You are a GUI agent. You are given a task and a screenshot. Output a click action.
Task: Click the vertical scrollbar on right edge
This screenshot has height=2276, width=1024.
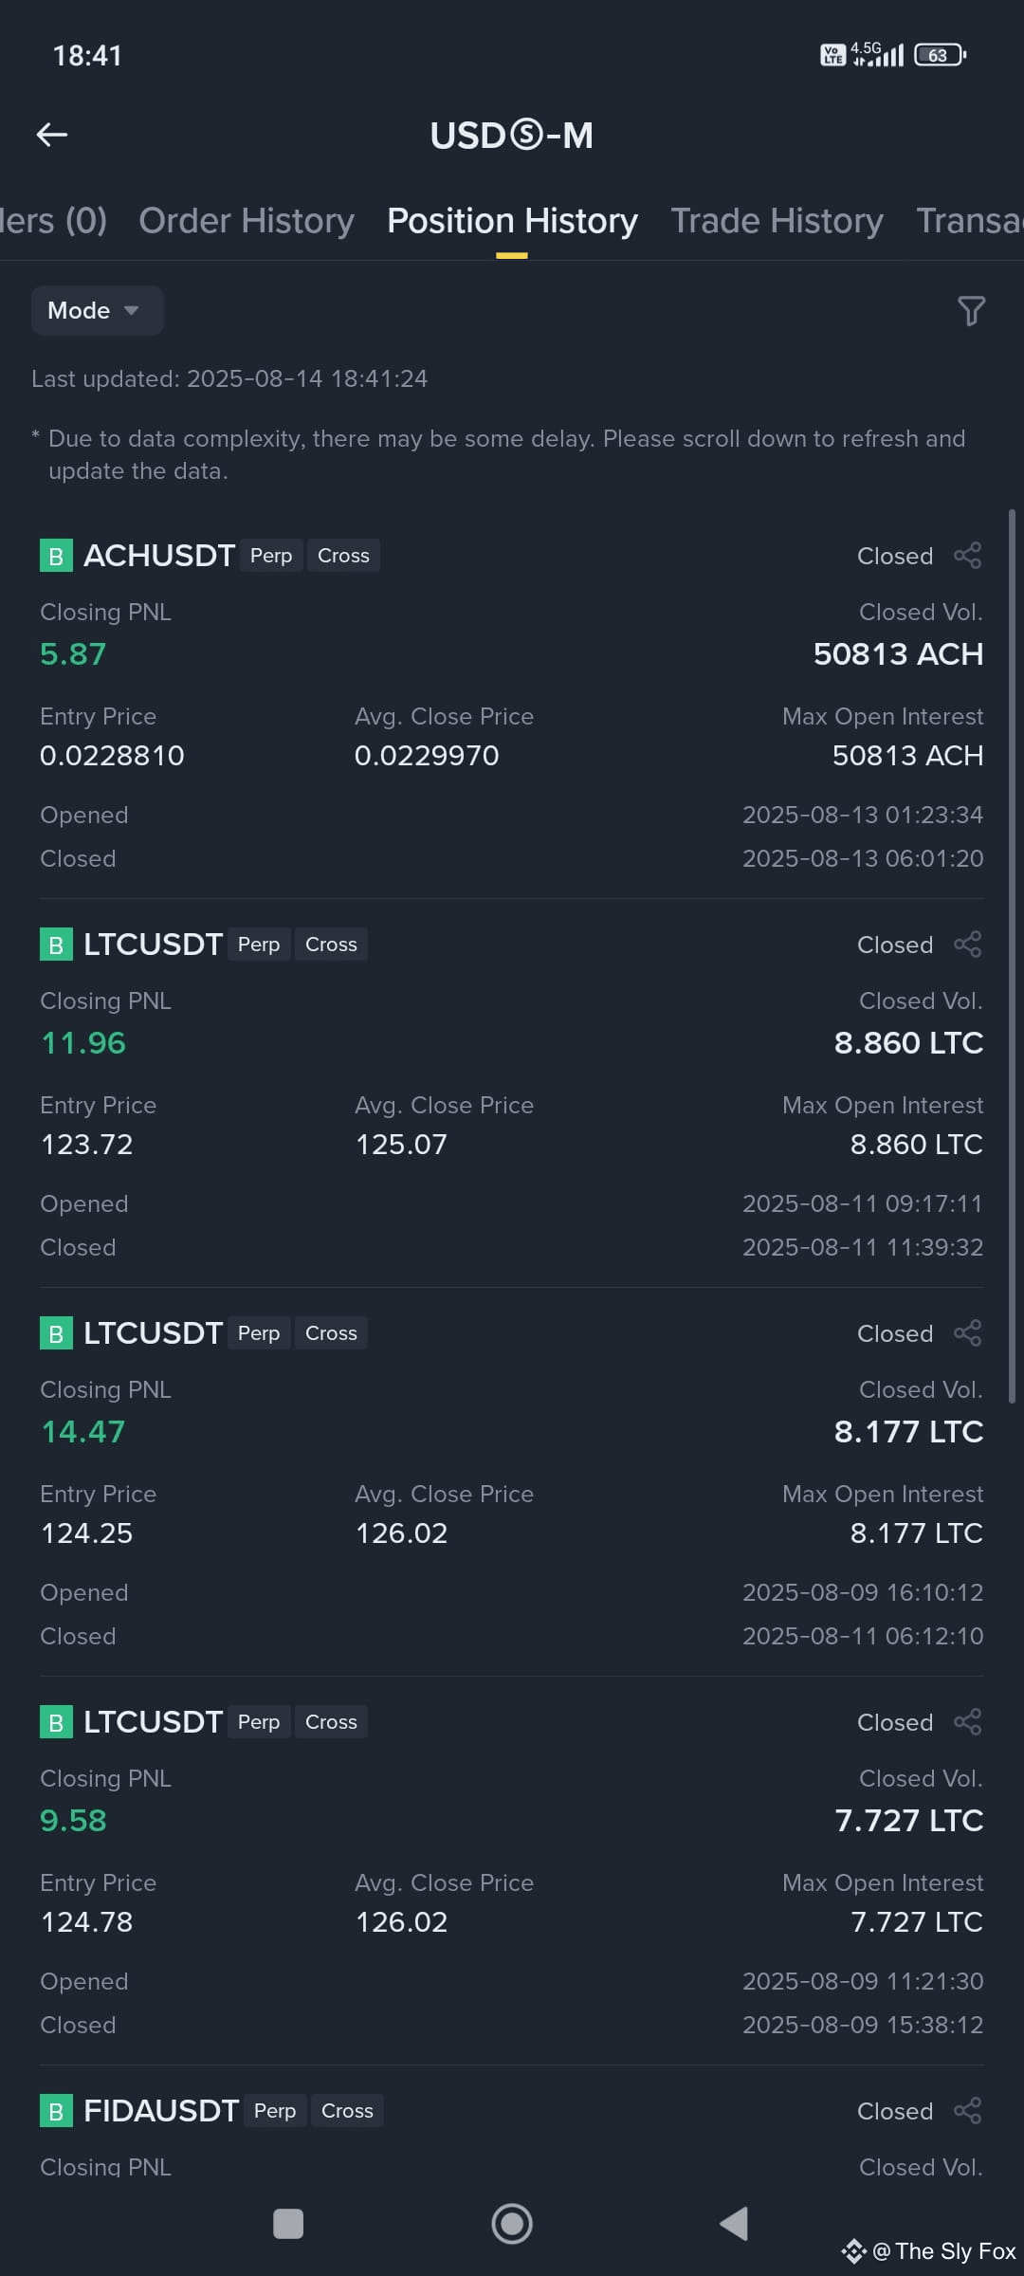click(x=1012, y=956)
